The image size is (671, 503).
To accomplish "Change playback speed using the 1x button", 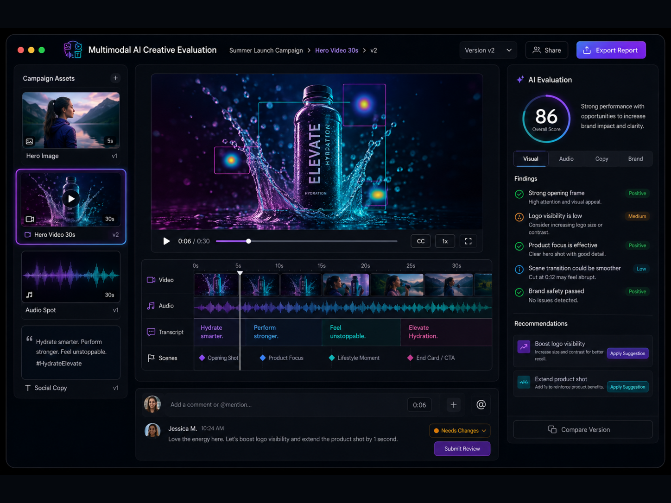I will [445, 241].
